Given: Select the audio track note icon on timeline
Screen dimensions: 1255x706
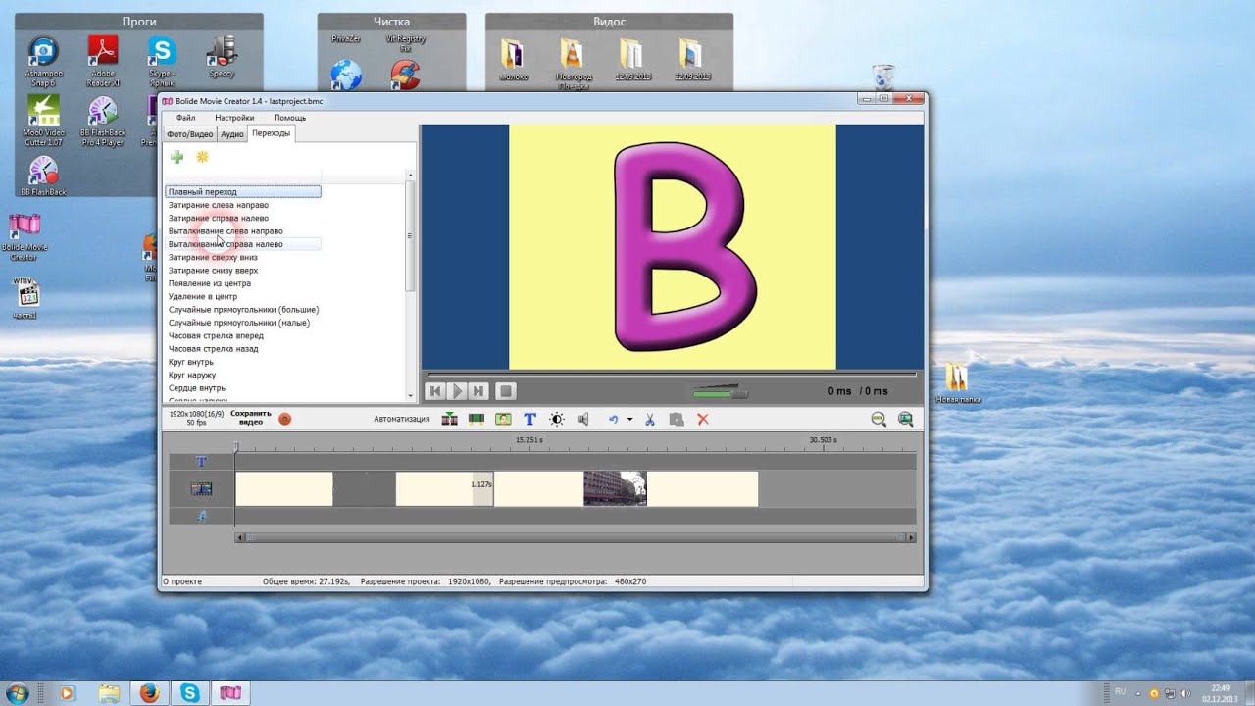Looking at the screenshot, I should click(202, 516).
